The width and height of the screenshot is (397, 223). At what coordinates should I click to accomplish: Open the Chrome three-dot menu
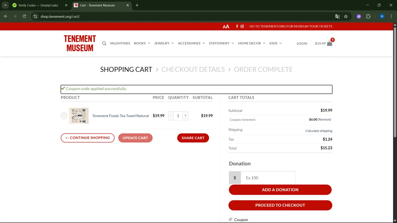[x=391, y=16]
